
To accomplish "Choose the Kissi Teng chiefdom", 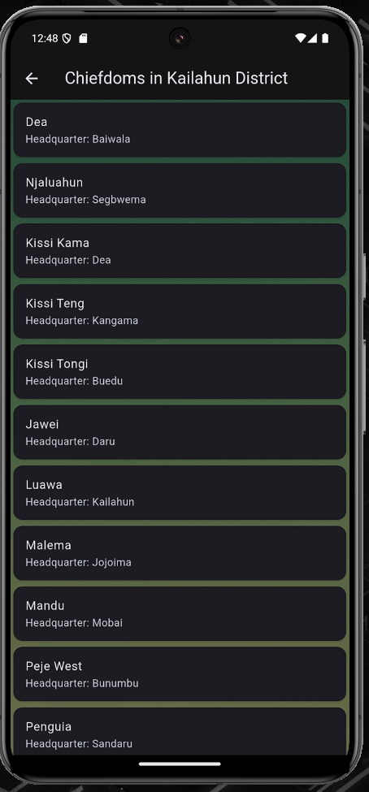I will tap(180, 311).
